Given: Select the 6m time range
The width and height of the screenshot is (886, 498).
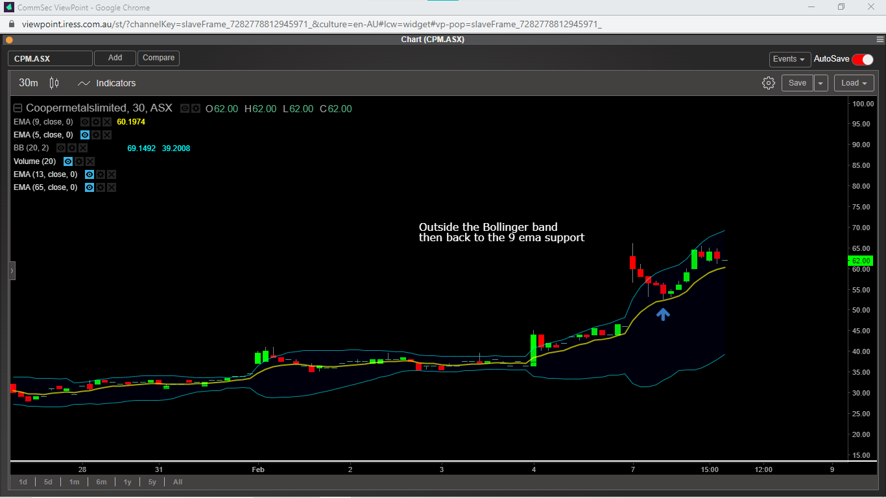Looking at the screenshot, I should (x=101, y=482).
